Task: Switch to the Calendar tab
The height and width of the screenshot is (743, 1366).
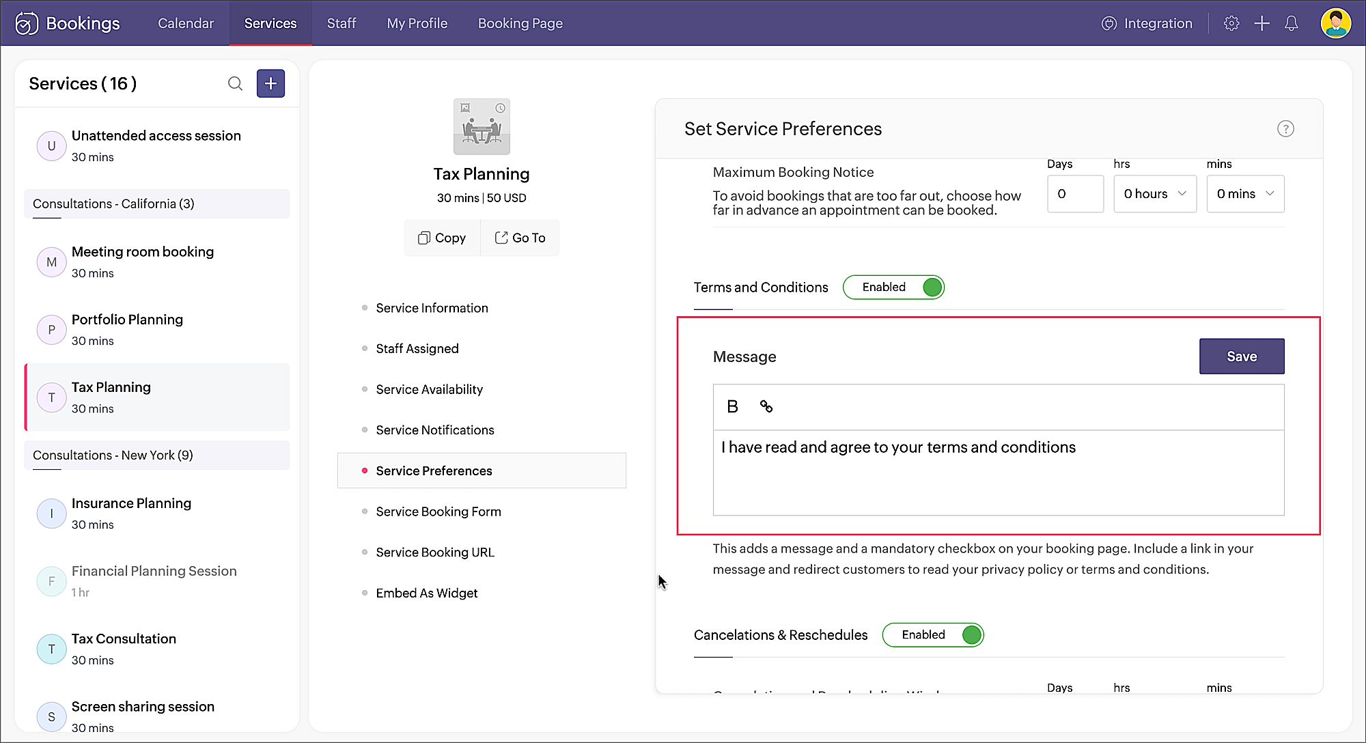Action: pyautogui.click(x=186, y=23)
